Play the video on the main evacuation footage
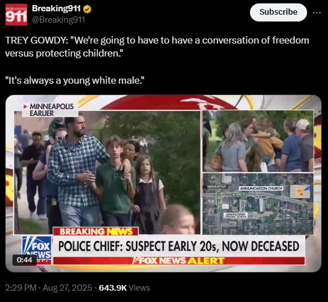Viewport: 328px width, 302px height. click(x=107, y=172)
